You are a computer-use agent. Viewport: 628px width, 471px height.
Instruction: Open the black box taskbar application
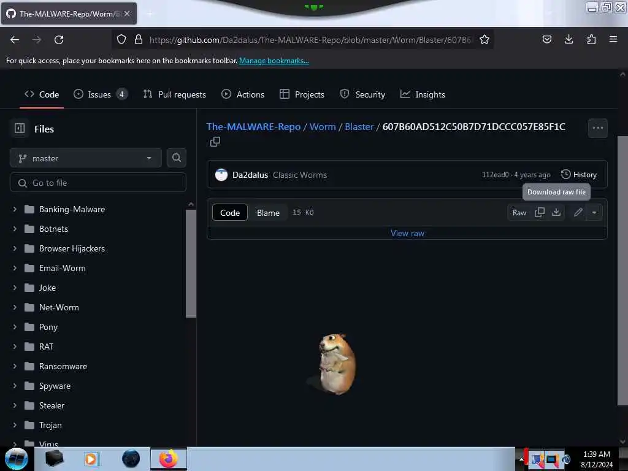point(54,459)
